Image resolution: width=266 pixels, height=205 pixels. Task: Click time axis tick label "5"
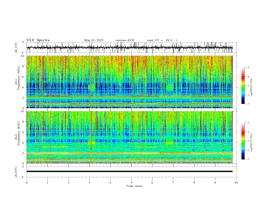(131, 183)
